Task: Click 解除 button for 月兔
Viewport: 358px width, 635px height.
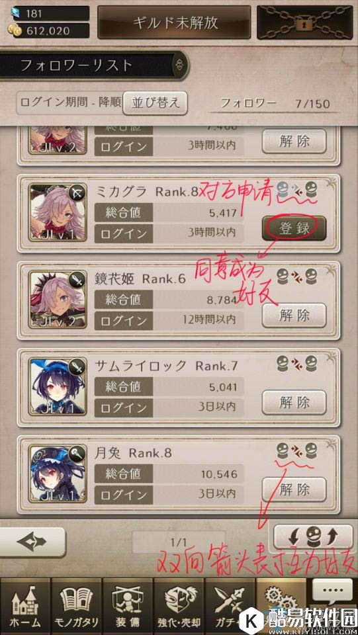Action: pyautogui.click(x=294, y=489)
